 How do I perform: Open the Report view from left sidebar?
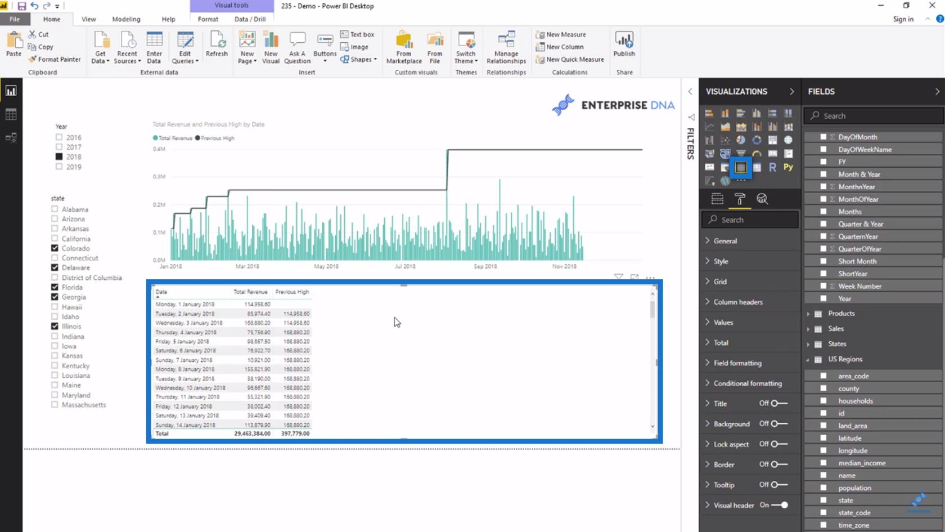(x=11, y=91)
